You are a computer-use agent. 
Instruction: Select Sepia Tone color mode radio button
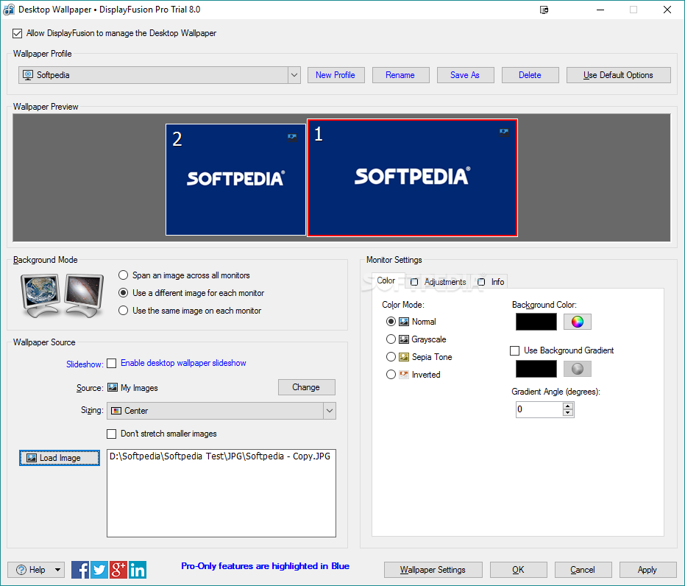[391, 357]
